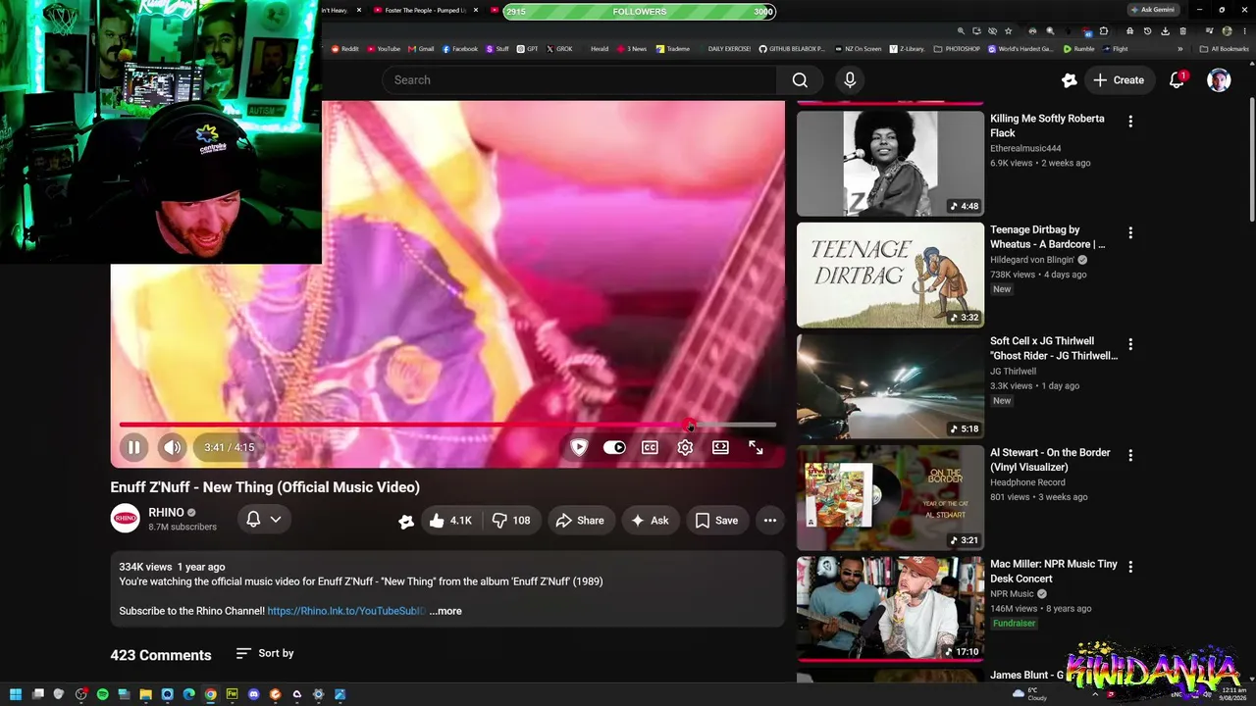Open the GROK bookmark
Screen dimensions: 1256x706
coord(559,49)
